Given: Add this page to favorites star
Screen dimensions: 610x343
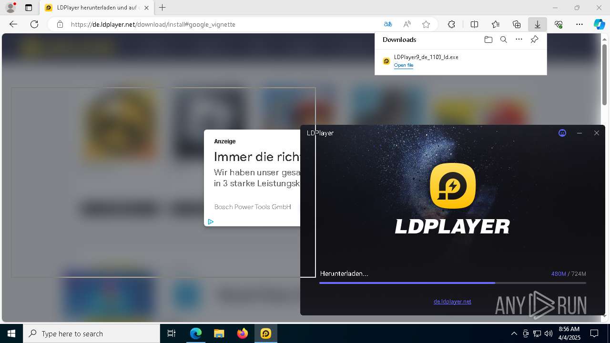Looking at the screenshot, I should 426,24.
